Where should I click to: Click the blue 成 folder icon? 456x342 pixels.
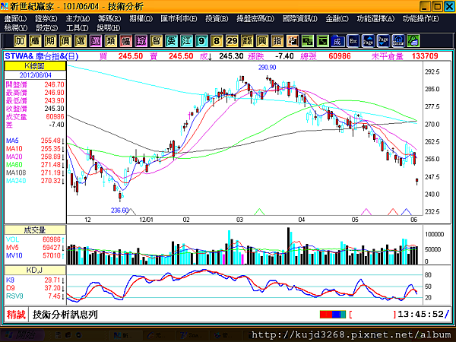[x=337, y=41]
